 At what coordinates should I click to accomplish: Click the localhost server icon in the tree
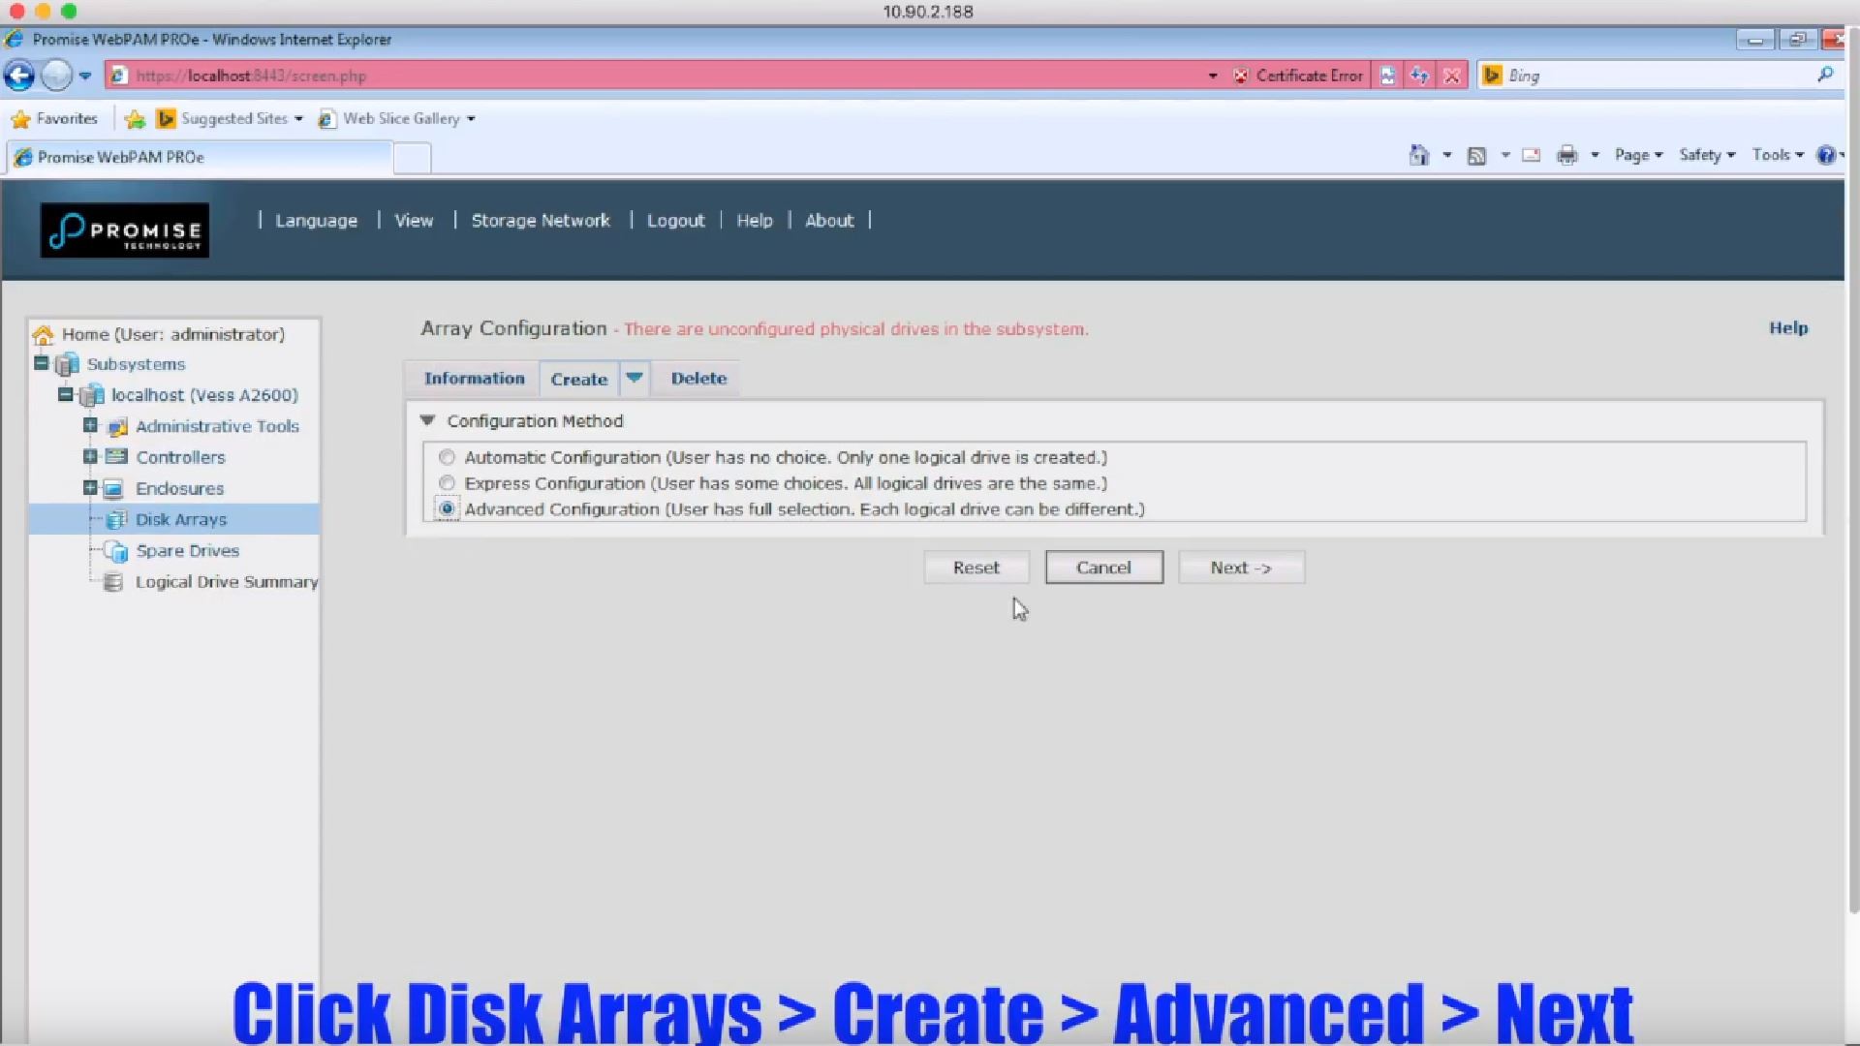pos(92,395)
